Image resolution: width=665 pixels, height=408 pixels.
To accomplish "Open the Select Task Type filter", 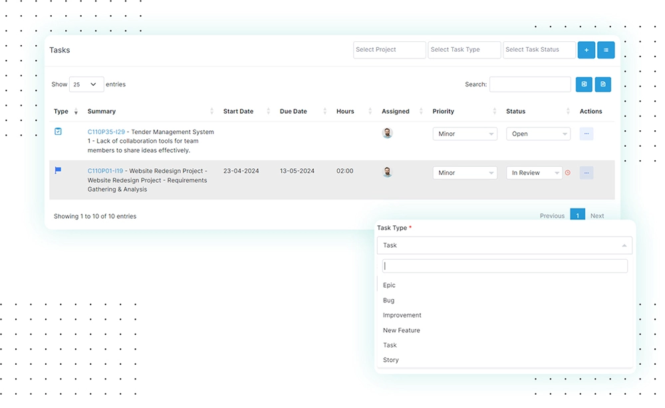I will [x=464, y=50].
